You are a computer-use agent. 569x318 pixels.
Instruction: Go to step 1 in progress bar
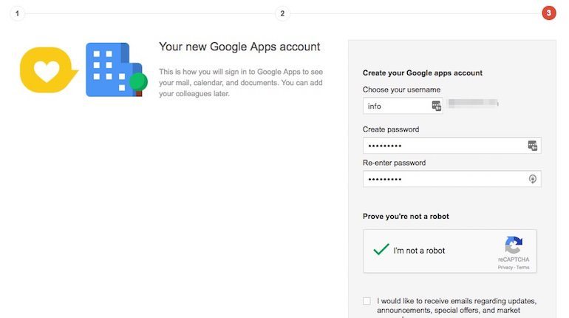click(x=17, y=13)
